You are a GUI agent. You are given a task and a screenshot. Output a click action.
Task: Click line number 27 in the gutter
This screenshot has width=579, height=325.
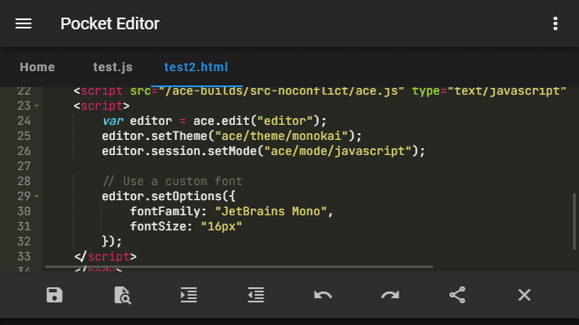(24, 166)
